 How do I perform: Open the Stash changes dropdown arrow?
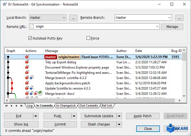pyautogui.click(x=119, y=124)
